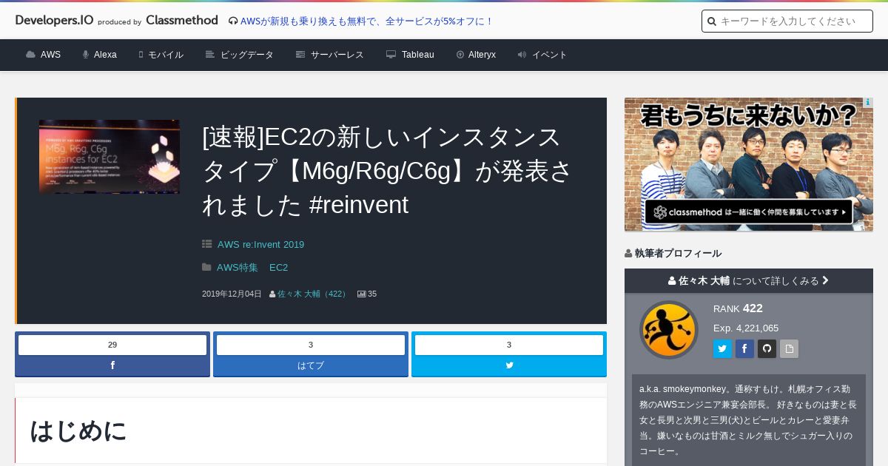Open the author's Facebook profile icon
The height and width of the screenshot is (466, 888).
[x=744, y=349]
